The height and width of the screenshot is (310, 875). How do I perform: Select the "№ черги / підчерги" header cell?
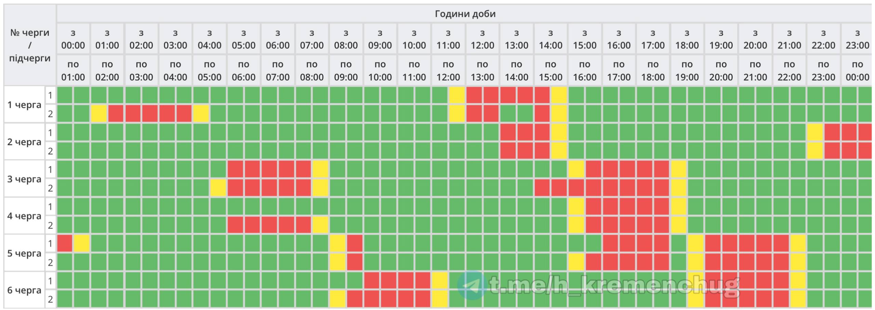point(30,45)
